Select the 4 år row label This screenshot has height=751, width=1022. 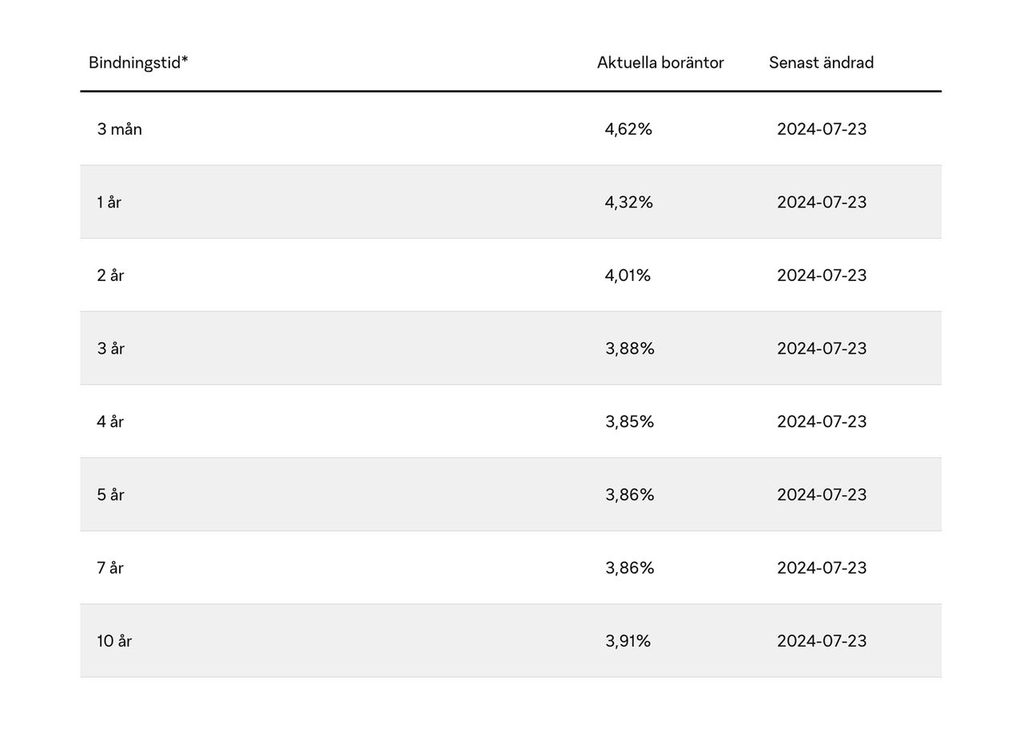pyautogui.click(x=111, y=422)
